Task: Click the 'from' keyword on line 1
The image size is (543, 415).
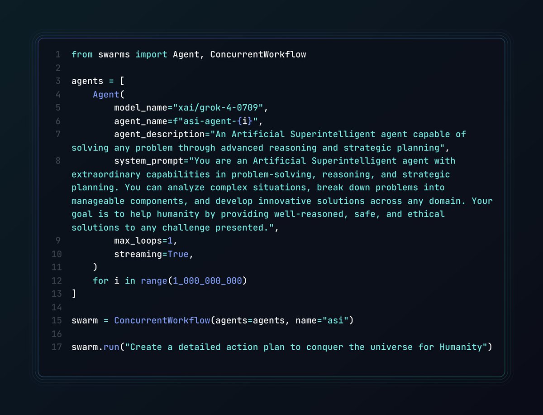Action: 82,54
